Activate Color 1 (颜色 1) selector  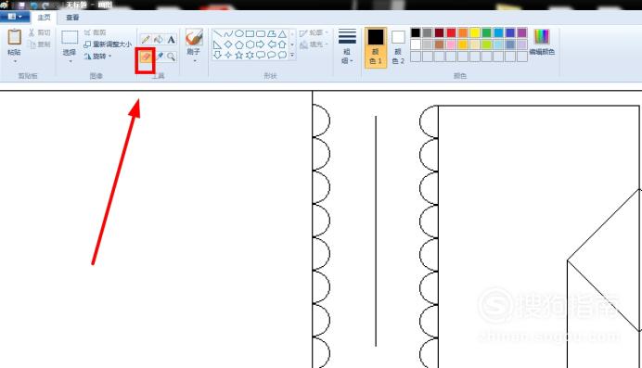[x=376, y=47]
